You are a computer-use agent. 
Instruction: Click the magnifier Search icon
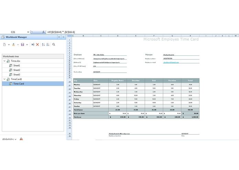click(x=54, y=44)
